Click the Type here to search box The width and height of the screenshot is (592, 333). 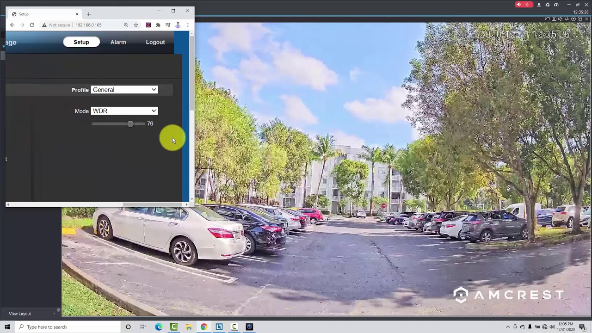click(x=68, y=327)
